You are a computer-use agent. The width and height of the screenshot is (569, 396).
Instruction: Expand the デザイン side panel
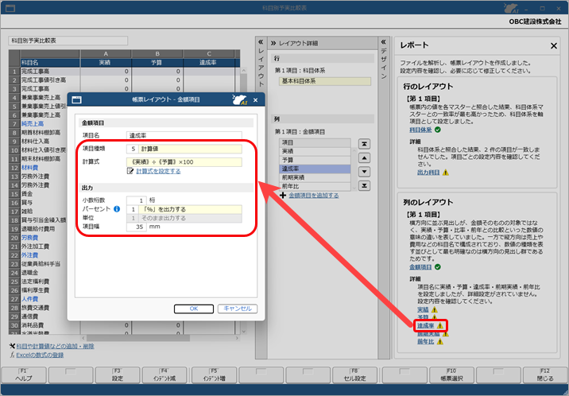point(384,42)
